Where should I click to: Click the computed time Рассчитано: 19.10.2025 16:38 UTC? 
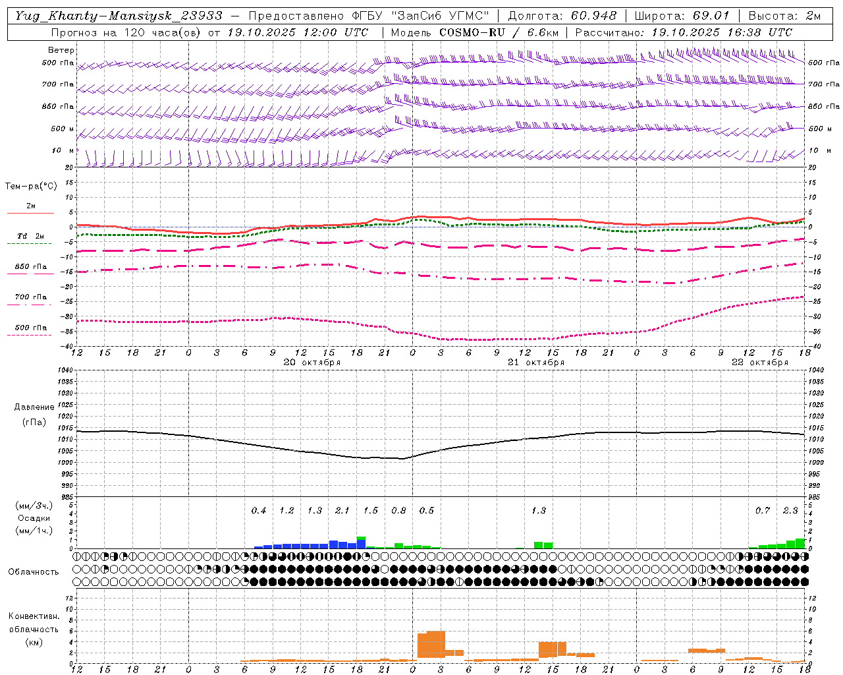pyautogui.click(x=684, y=32)
